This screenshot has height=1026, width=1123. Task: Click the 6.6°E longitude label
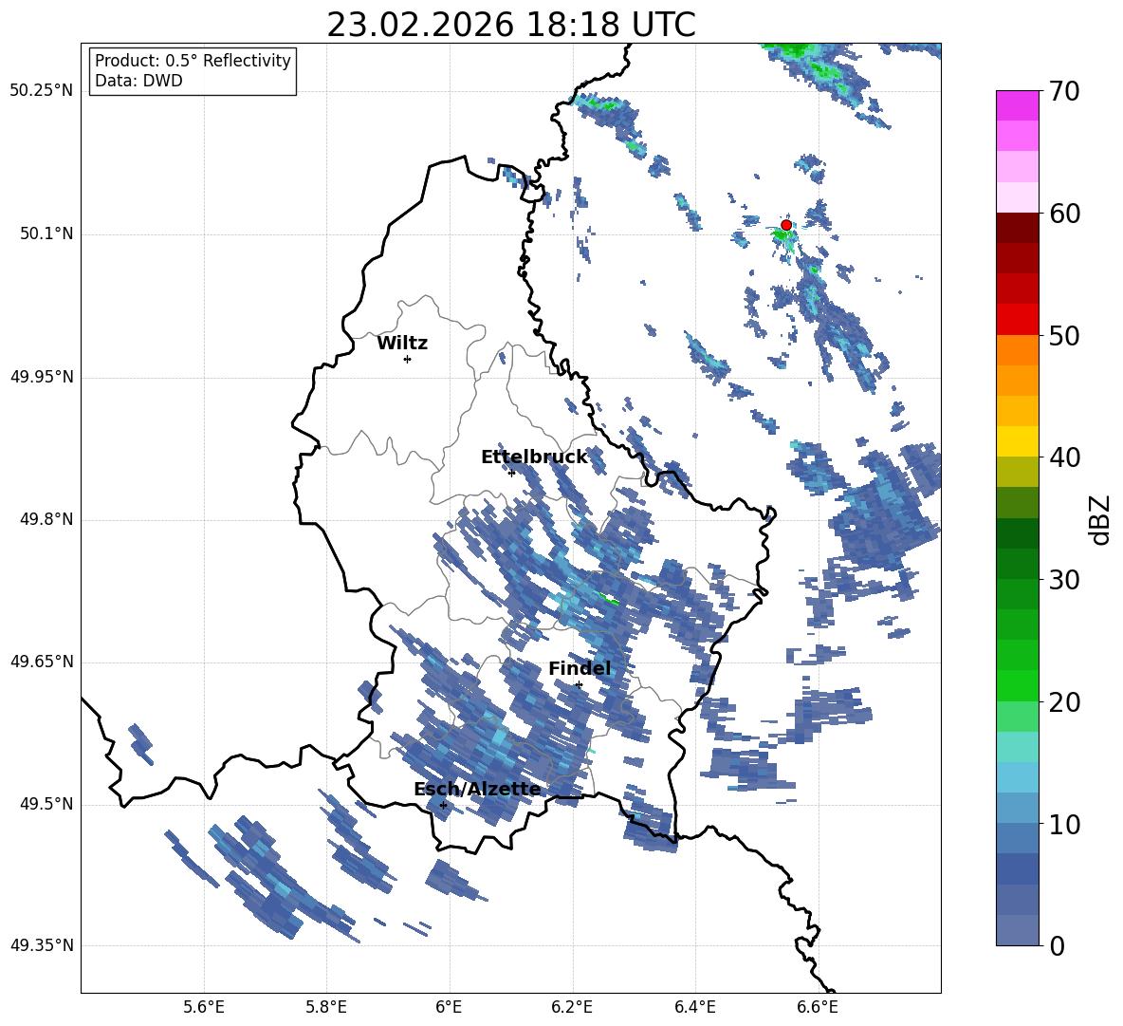[x=818, y=1007]
